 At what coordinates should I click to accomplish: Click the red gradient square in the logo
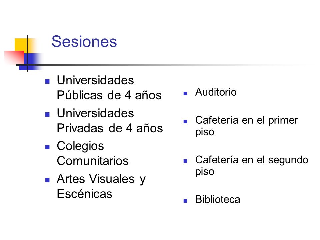[x=14, y=58]
